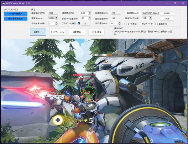Screen dimensions: 188x144
Task: Decrease 表示遅延(ms) with the down arrow
Action: point(119,24)
